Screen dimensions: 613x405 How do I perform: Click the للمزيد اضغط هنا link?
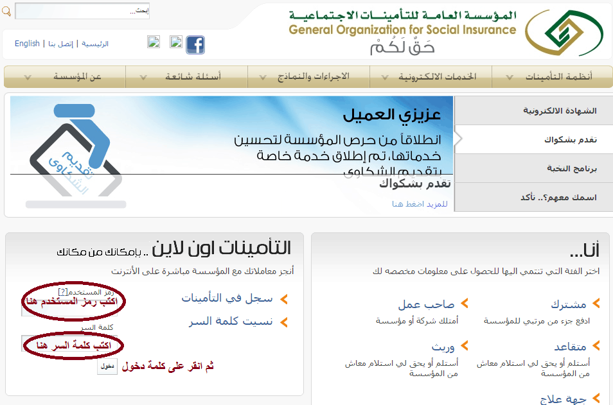coord(420,204)
